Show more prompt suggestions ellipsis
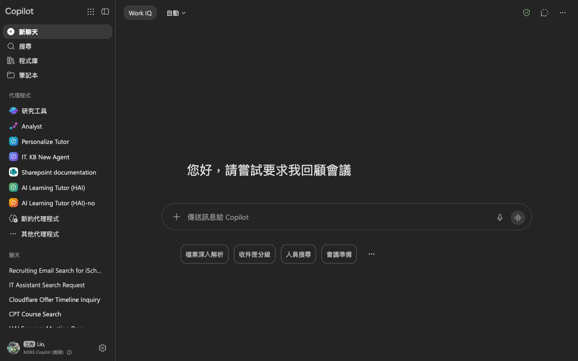 tap(372, 254)
